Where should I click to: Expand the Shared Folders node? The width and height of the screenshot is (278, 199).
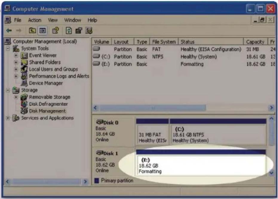click(16, 62)
